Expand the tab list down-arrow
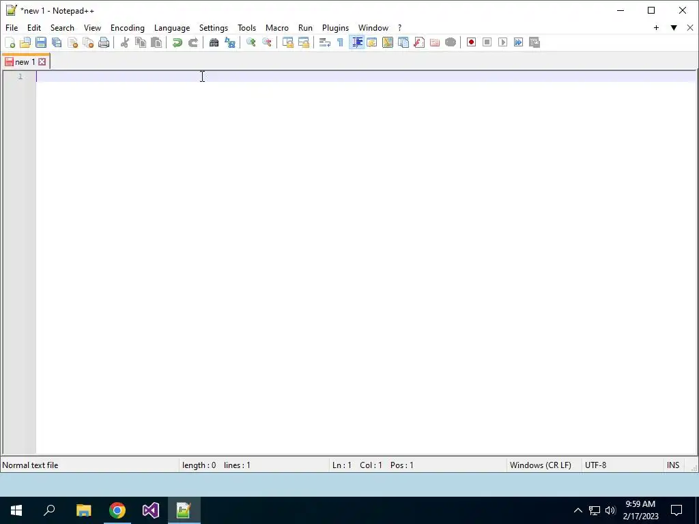The height and width of the screenshot is (524, 699). [674, 27]
